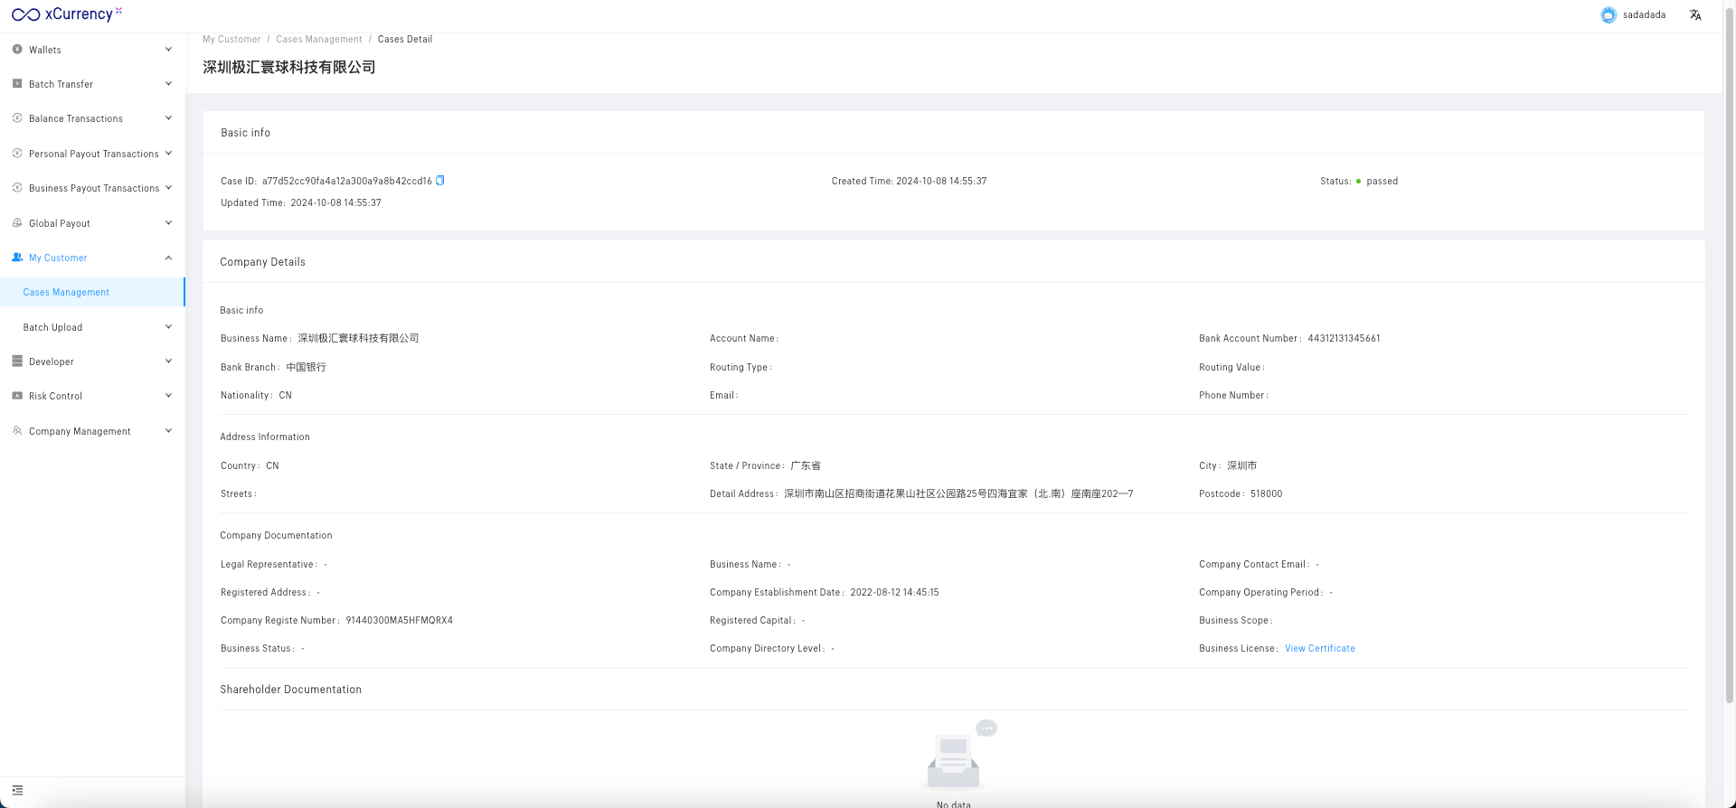Select Cases Management submenu item

pos(92,292)
